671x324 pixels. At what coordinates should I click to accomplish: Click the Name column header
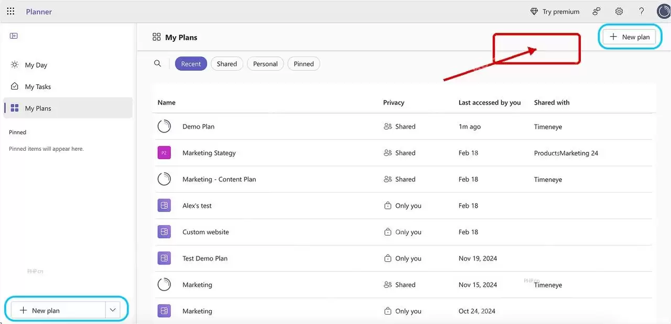pyautogui.click(x=167, y=103)
